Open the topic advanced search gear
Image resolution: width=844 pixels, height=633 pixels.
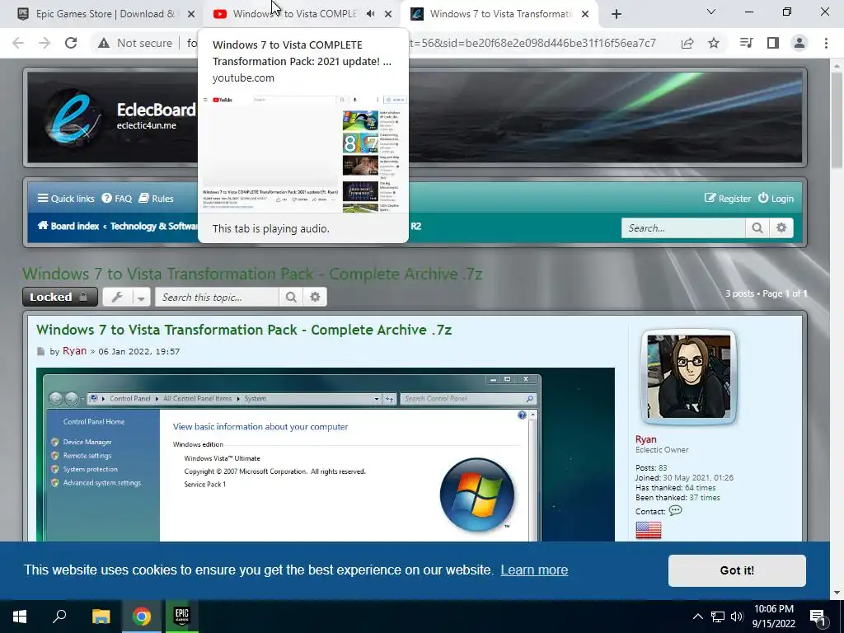coord(315,297)
